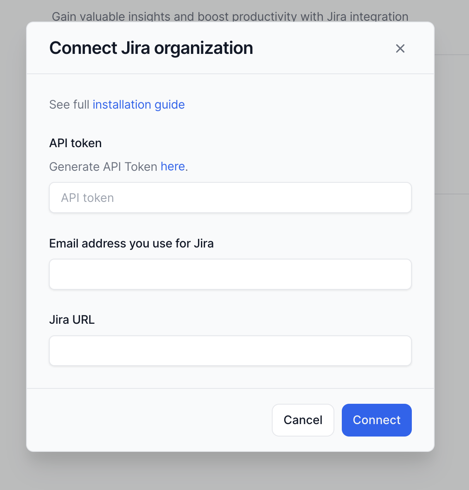Click the dimmed backdrop below the dialog
The width and height of the screenshot is (469, 490).
[x=230, y=473]
